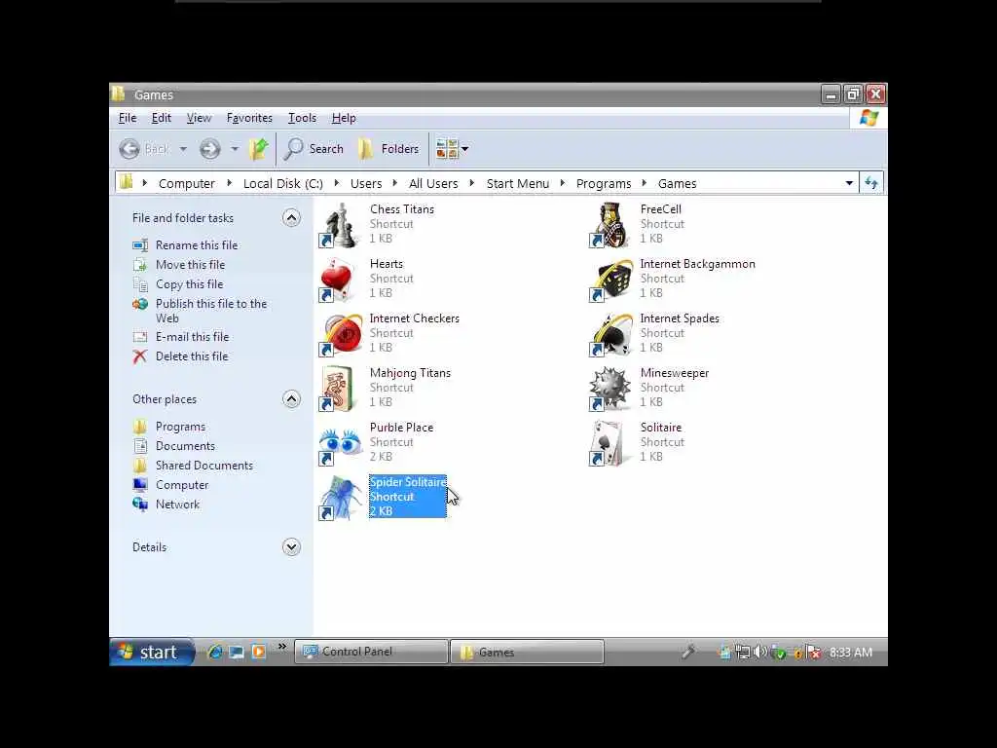Viewport: 997px width, 748px height.
Task: Open the Edit menu
Action: (161, 118)
